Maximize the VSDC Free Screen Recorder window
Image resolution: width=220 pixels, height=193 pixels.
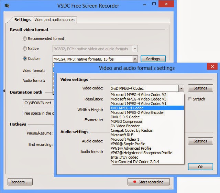(x=154, y=4)
